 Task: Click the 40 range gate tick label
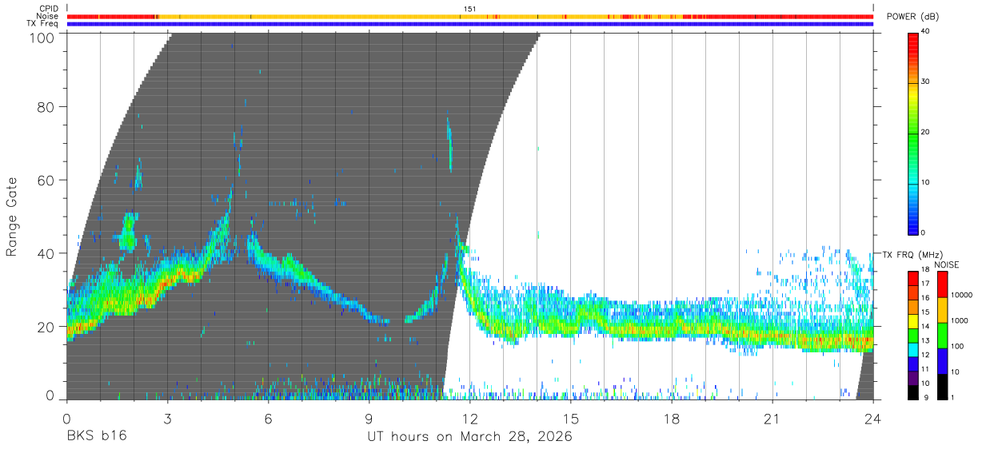point(46,253)
